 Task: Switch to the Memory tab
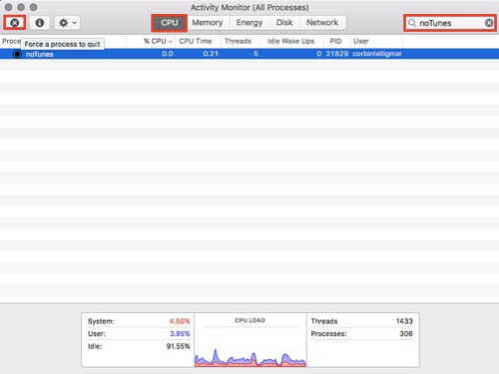[208, 23]
